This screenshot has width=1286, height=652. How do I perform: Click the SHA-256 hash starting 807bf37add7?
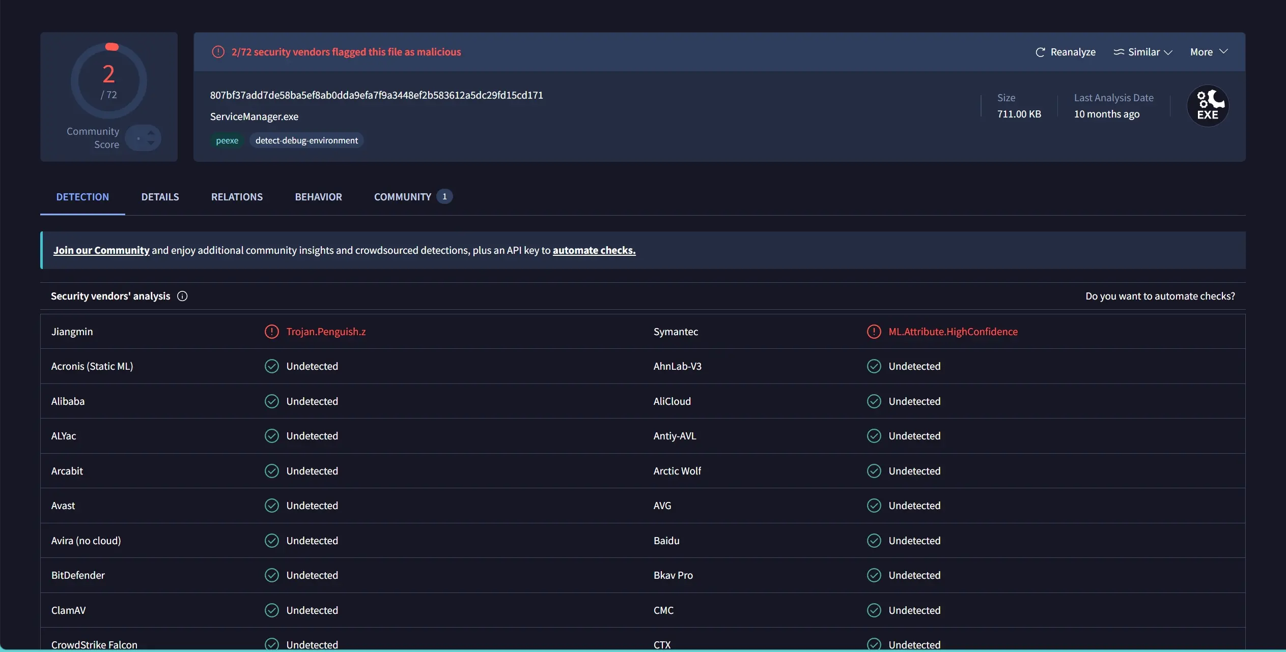point(377,95)
